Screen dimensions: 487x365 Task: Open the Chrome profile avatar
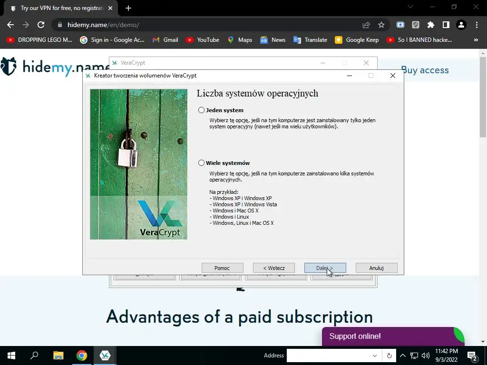coord(461,25)
